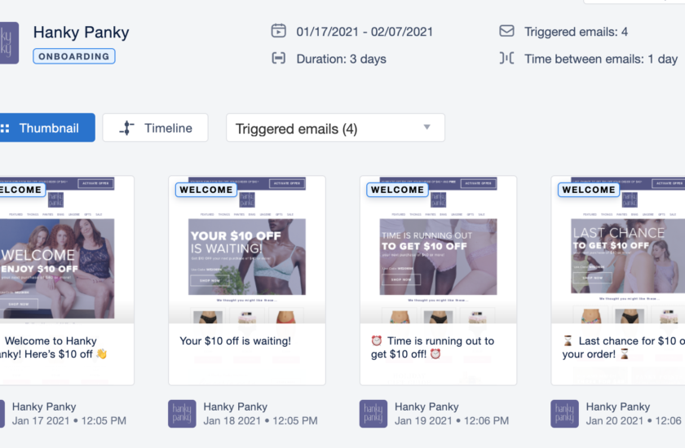
Task: Click the duration icon beside 'Duration: 3 days'
Action: [x=278, y=58]
